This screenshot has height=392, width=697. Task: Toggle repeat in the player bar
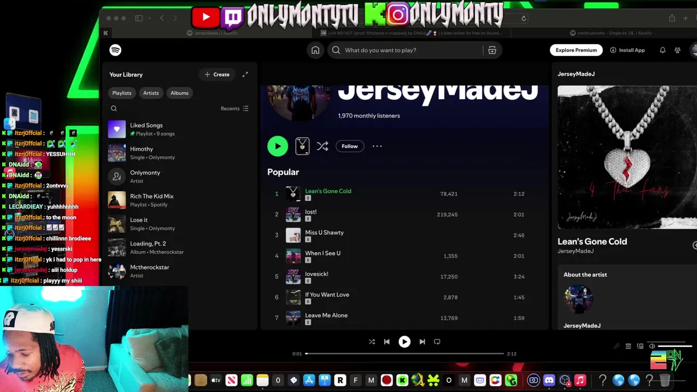(437, 342)
